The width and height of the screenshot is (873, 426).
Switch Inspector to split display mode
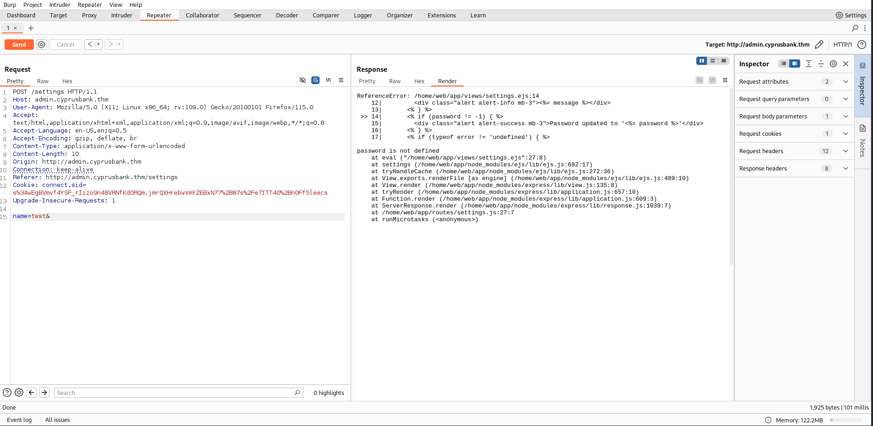click(795, 64)
